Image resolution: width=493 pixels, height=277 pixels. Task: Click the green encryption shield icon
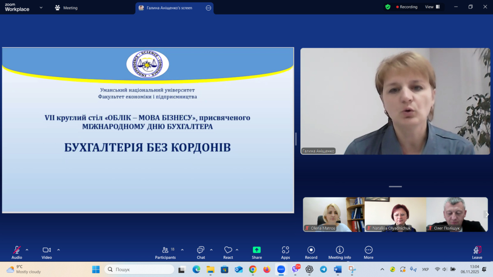(x=387, y=7)
